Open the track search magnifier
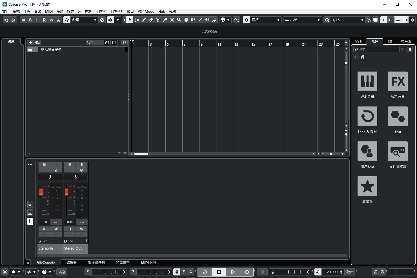The width and height of the screenshot is (417, 278). pos(124,42)
